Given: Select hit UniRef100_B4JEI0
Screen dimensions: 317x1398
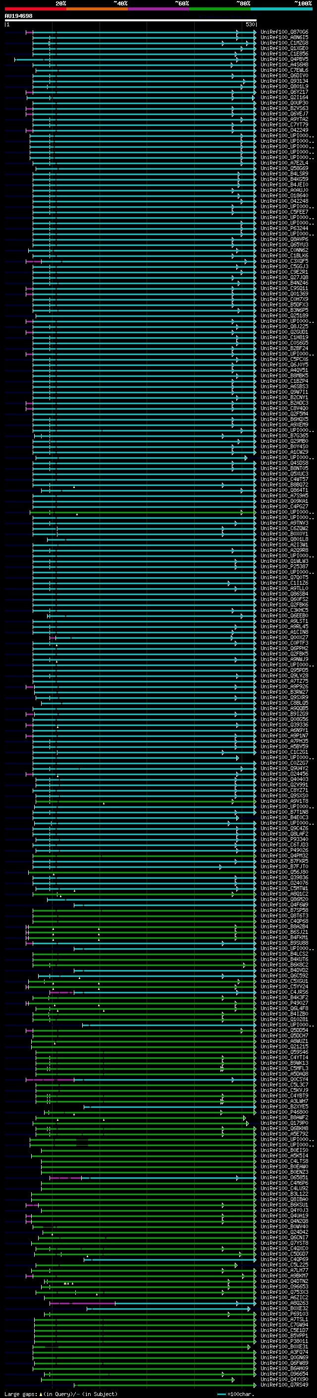Looking at the screenshot, I should click(x=284, y=184).
